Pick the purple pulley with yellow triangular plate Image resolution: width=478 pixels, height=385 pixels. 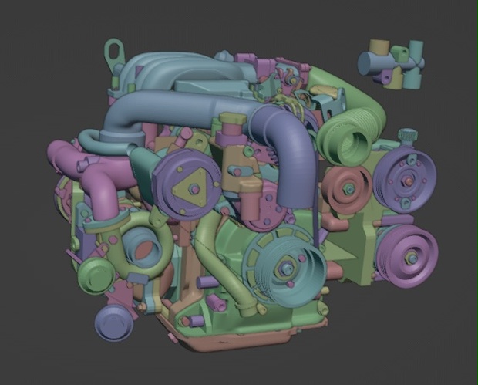(x=187, y=184)
